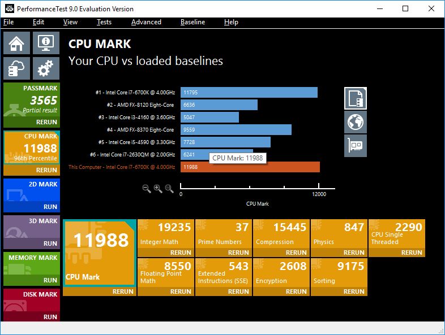Click the Intel Core i3-4160 baseline bar
The image size is (445, 335).
[209, 118]
